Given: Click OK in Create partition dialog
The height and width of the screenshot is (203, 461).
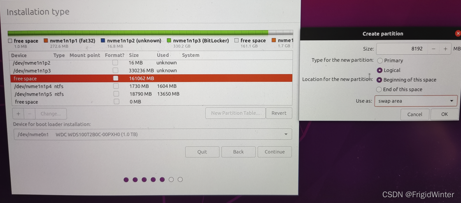Looking at the screenshot, I should pos(444,114).
